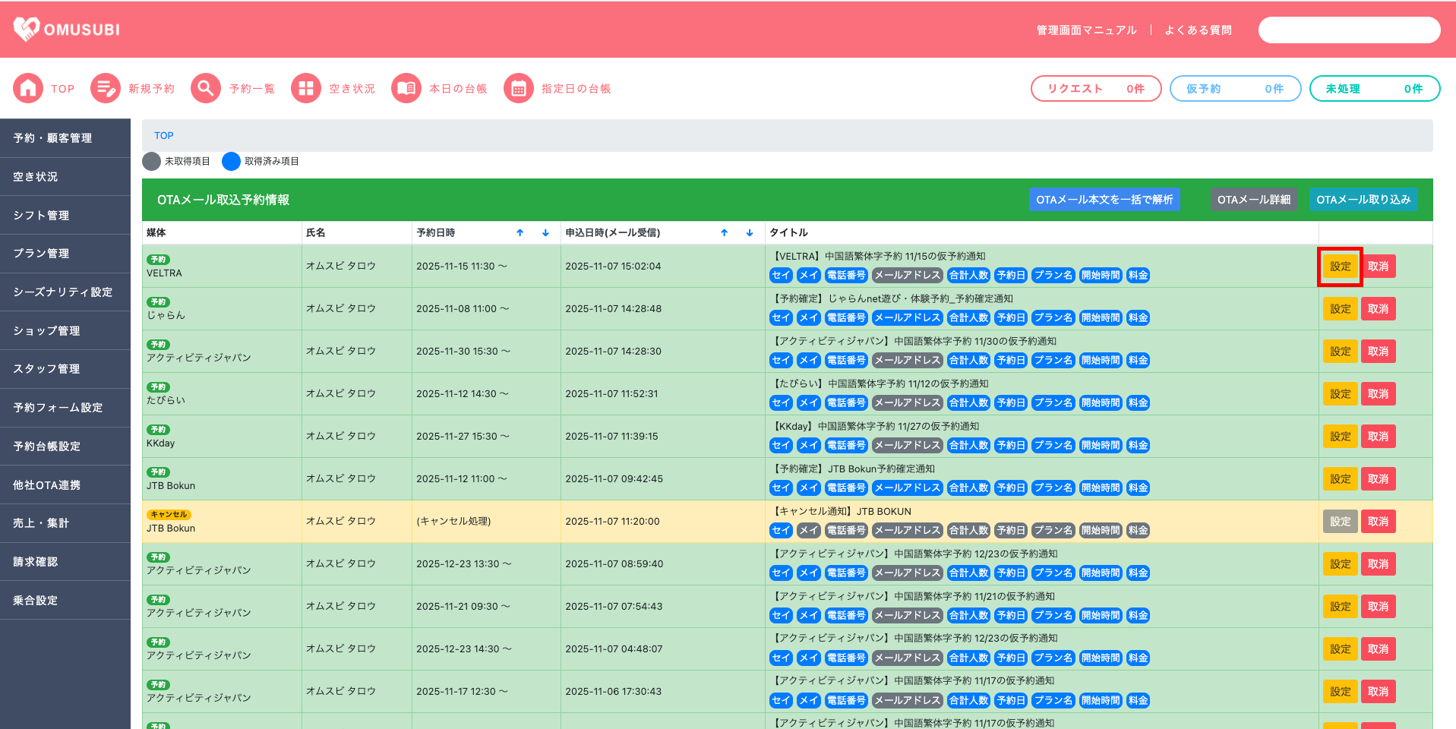
Task: Sort 予約日時 column descending with down arrow
Action: pyautogui.click(x=545, y=233)
